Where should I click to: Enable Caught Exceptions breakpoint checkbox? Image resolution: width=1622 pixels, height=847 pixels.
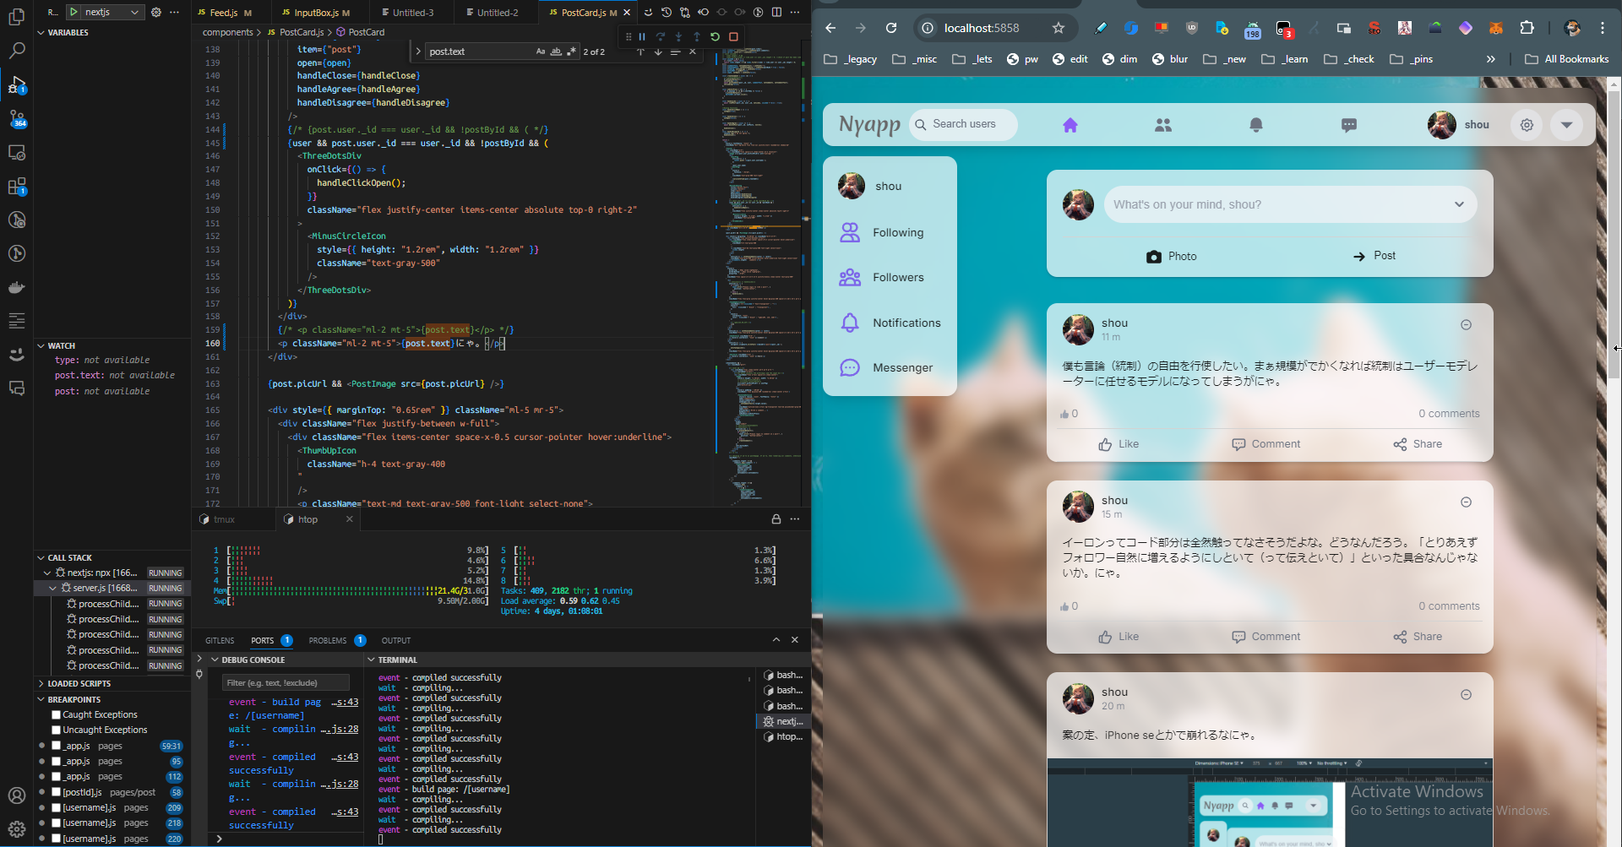[x=56, y=714]
